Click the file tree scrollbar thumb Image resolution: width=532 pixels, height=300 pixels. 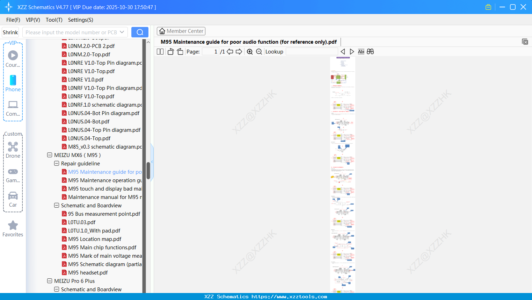point(148,171)
